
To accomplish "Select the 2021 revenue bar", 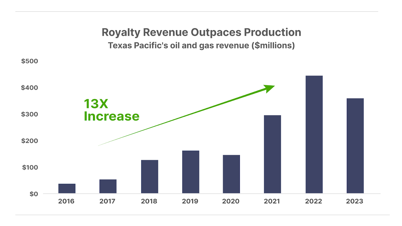I will coord(272,154).
